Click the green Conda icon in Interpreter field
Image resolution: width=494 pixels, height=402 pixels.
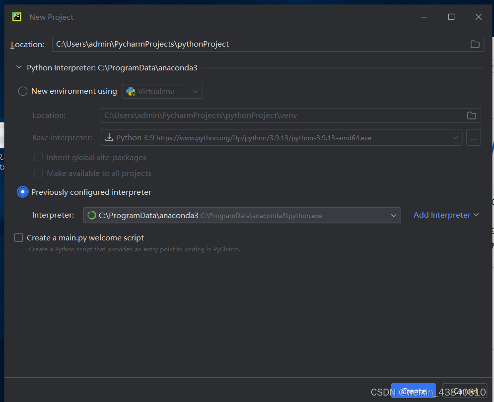[x=92, y=215]
